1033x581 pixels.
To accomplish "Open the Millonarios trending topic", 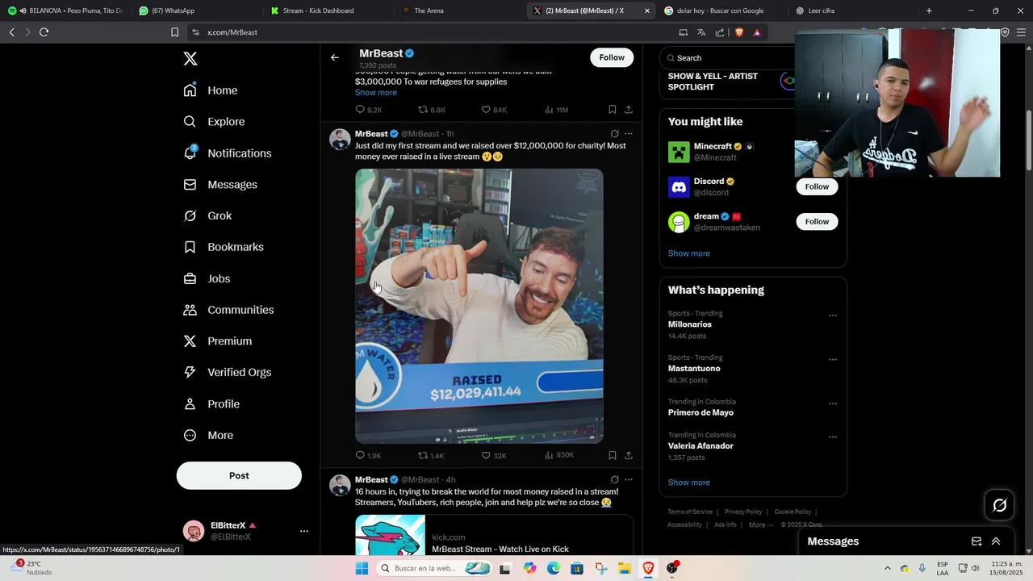I will [x=690, y=324].
